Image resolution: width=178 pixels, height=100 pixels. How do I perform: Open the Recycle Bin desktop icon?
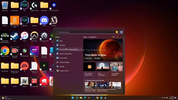click(5, 6)
